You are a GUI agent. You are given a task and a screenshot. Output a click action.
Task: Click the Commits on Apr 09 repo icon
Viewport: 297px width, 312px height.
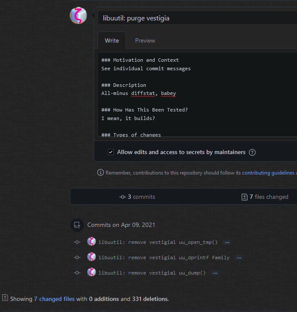click(77, 225)
